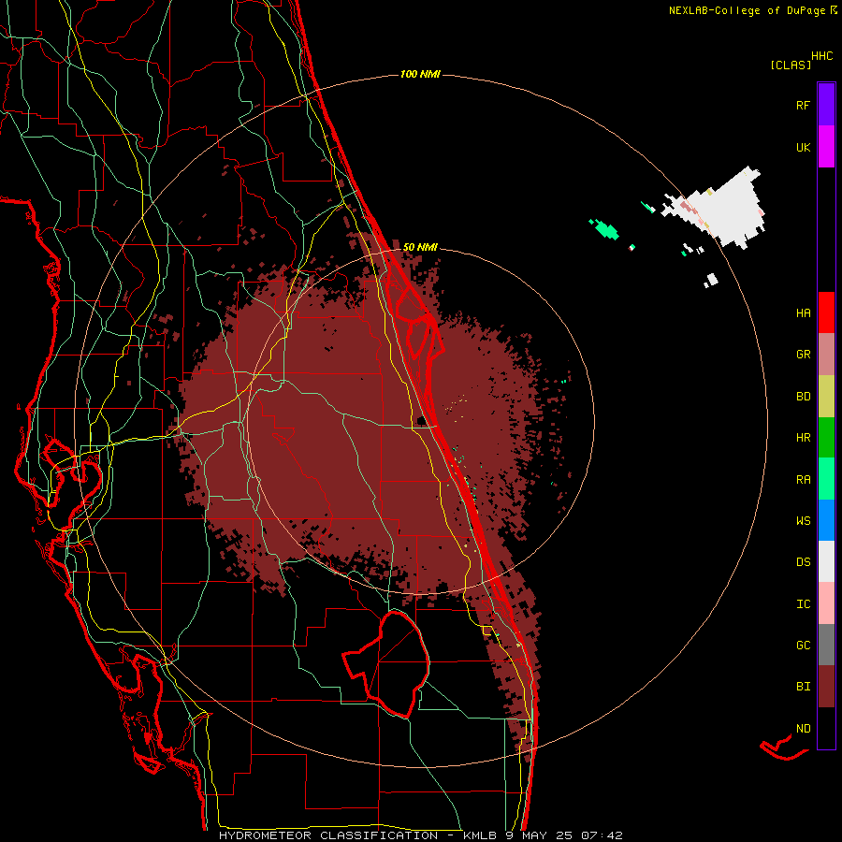The image size is (842, 842).
Task: Select the GR dusty-pink legend swatch
Action: pos(826,355)
